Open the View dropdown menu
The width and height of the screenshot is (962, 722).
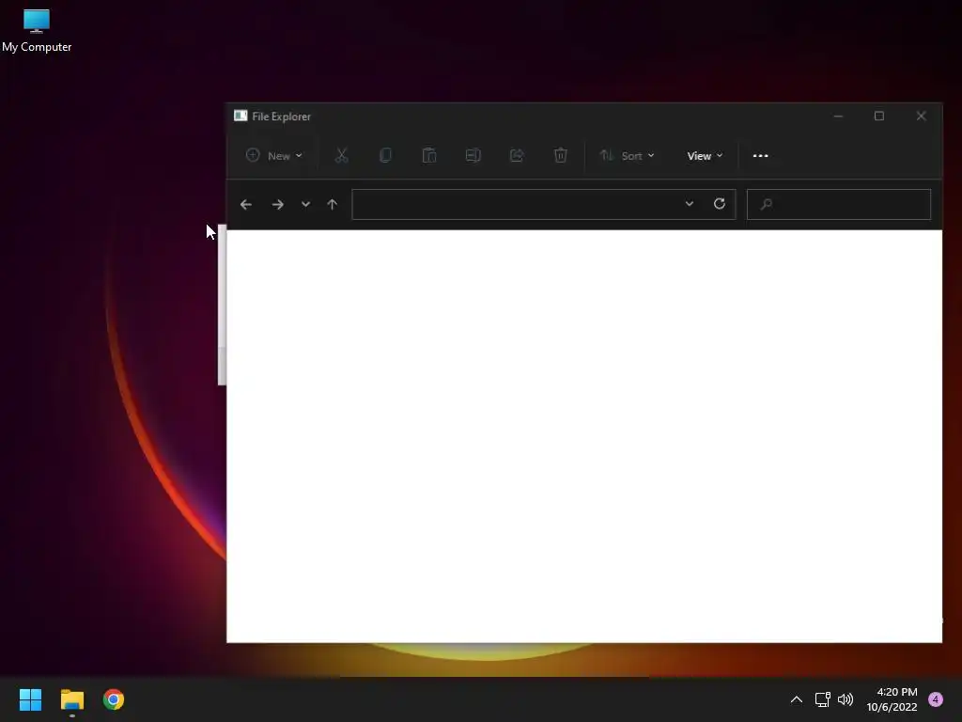pos(705,156)
